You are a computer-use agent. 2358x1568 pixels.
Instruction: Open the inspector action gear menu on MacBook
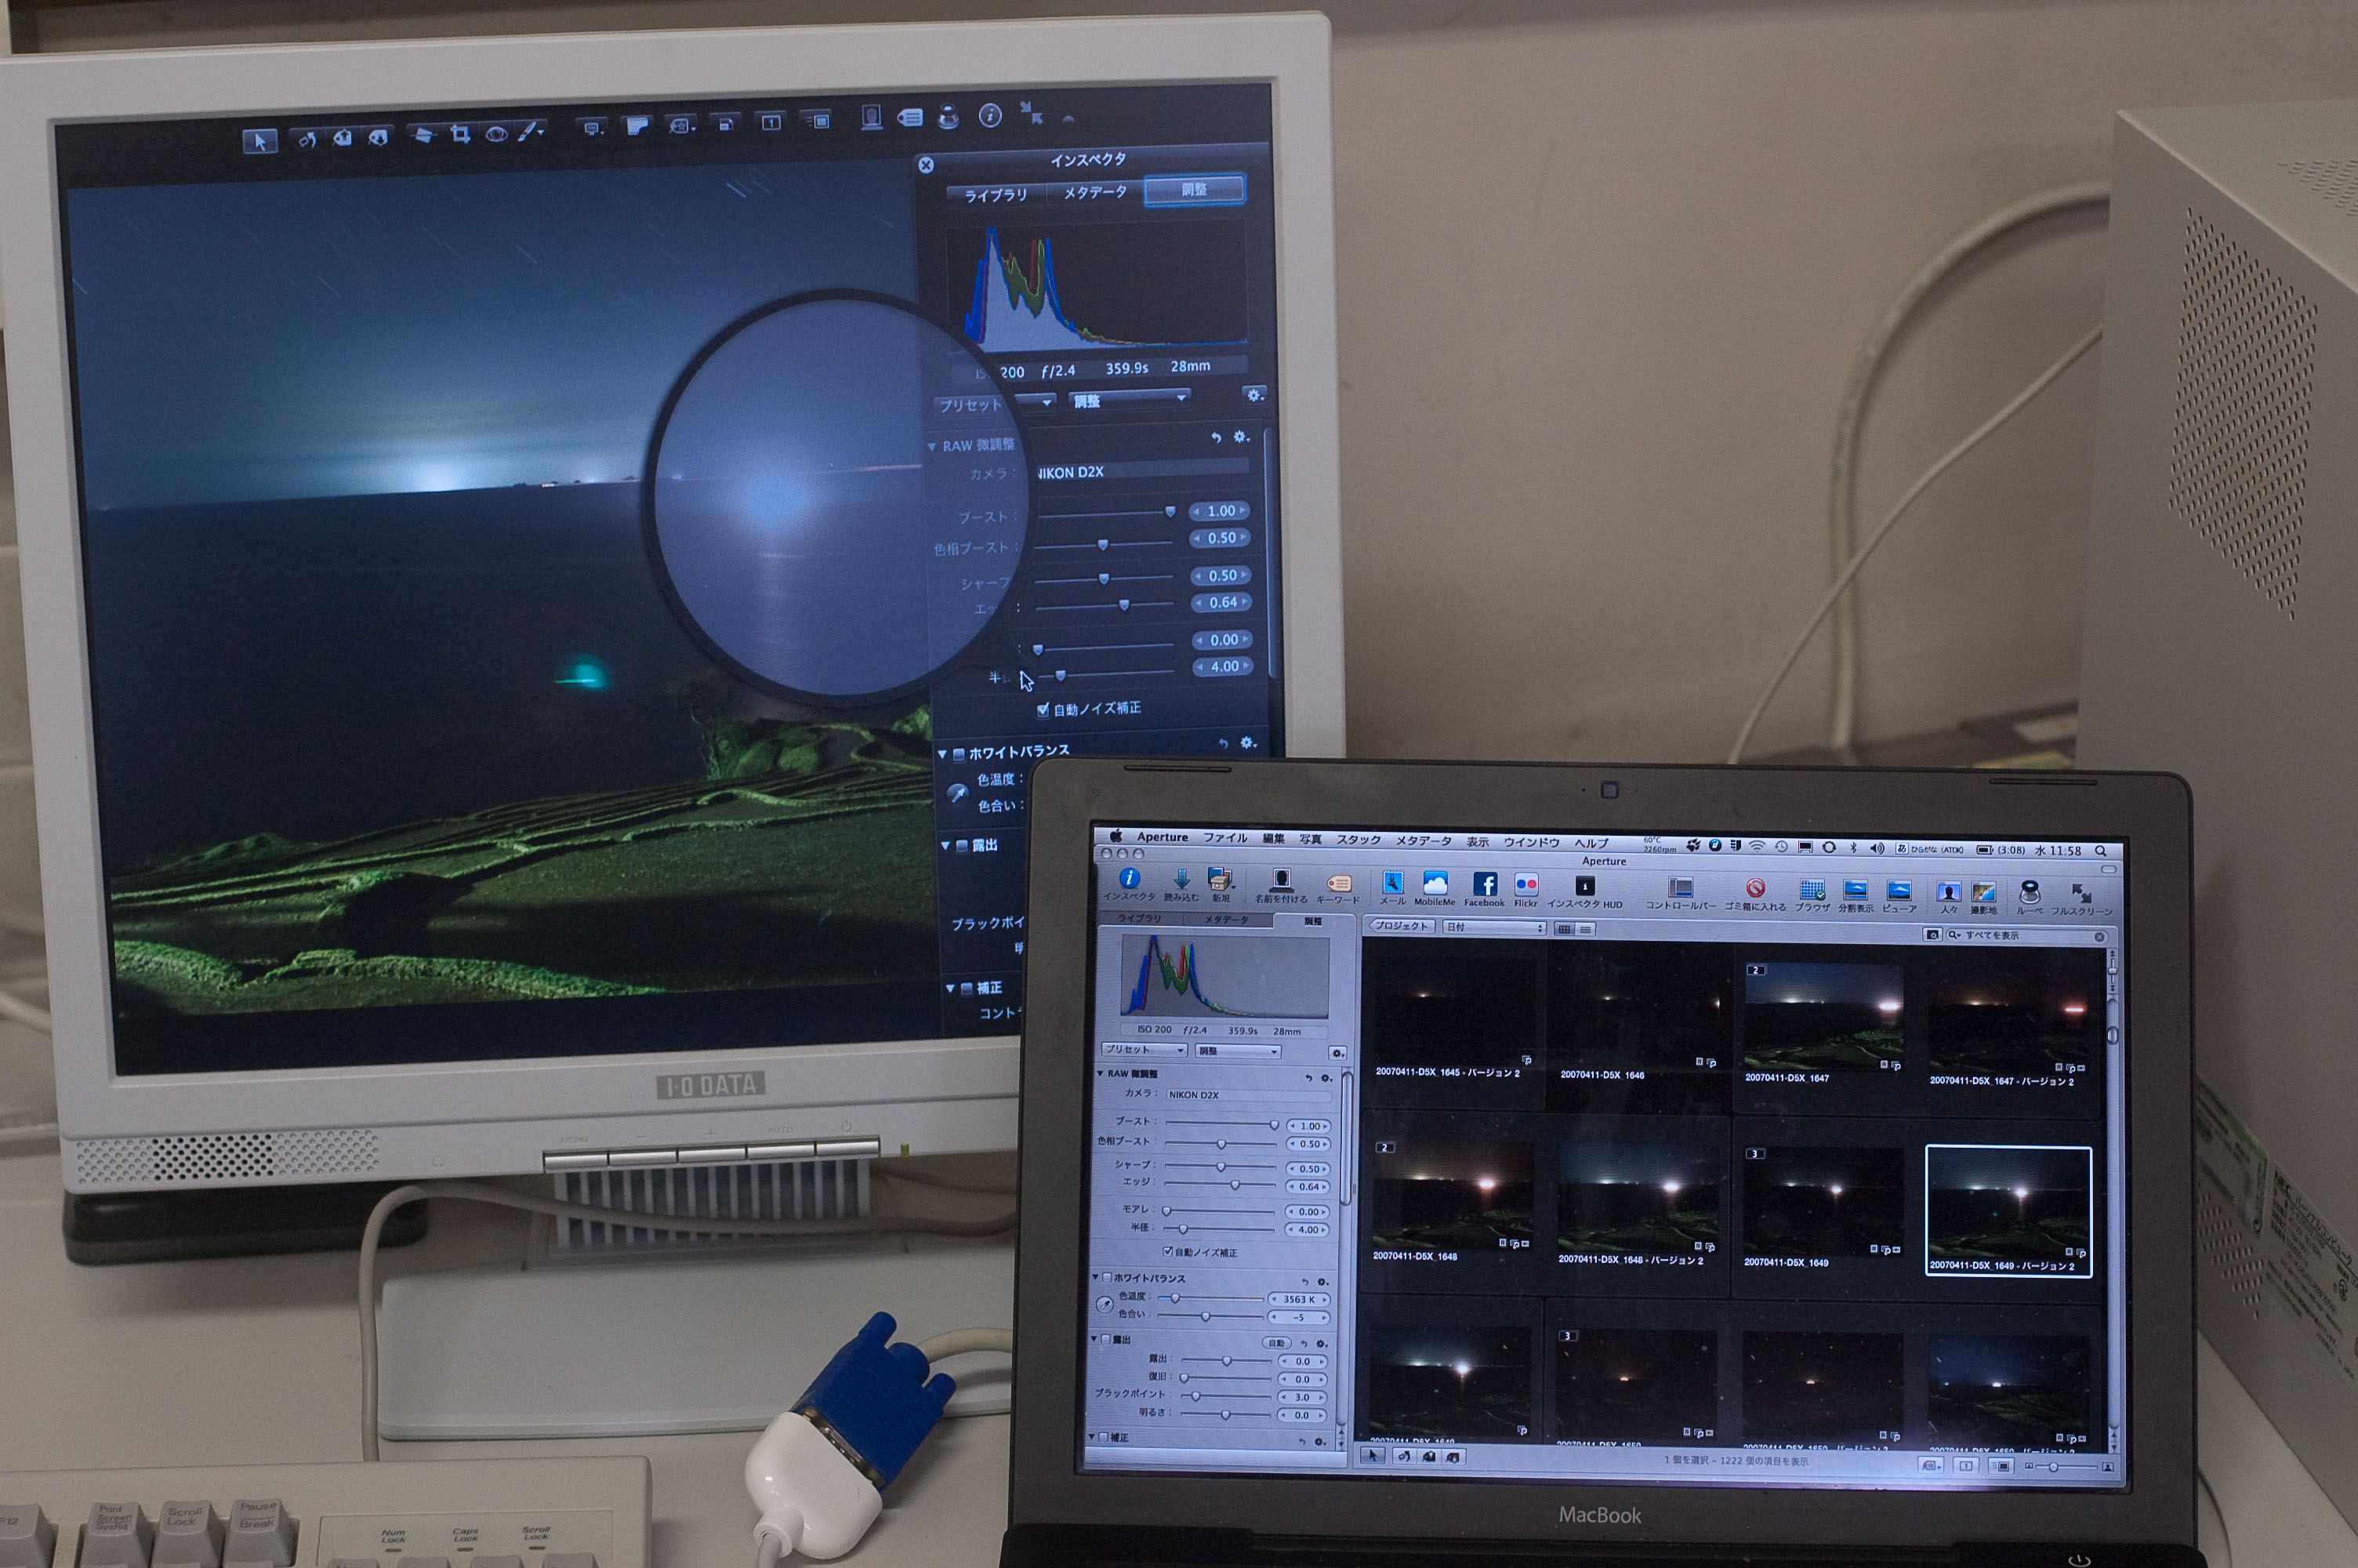point(1337,1053)
